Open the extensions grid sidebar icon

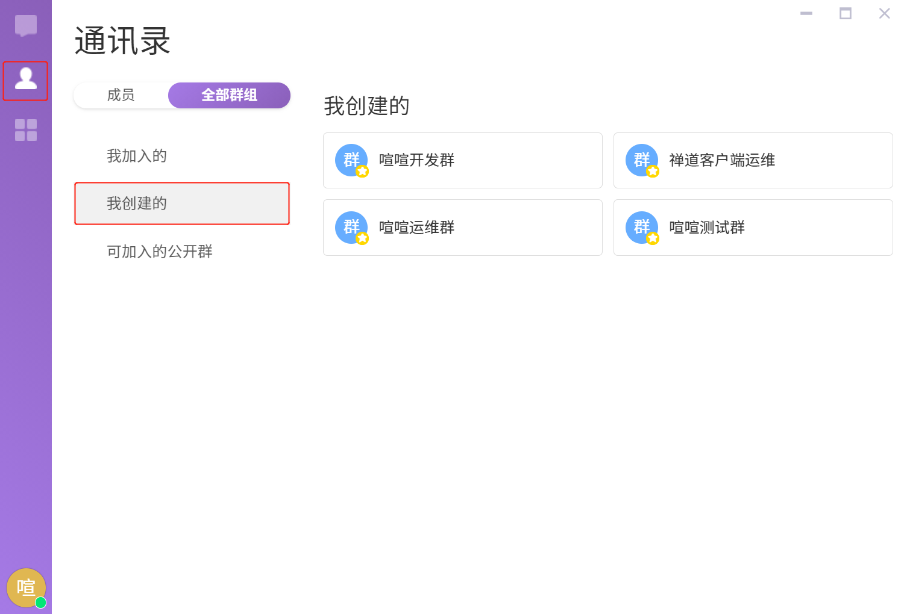point(26,130)
